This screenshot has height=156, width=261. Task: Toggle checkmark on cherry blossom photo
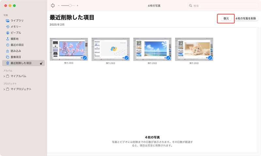point(85,58)
